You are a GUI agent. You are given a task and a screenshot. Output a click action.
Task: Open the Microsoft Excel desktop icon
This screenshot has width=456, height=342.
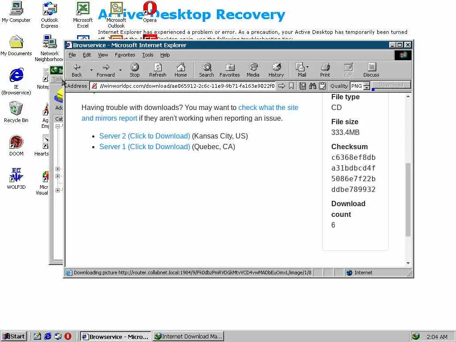82,15
